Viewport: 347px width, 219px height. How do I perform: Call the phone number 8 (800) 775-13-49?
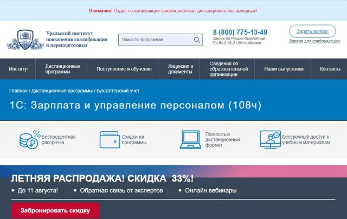pos(240,33)
